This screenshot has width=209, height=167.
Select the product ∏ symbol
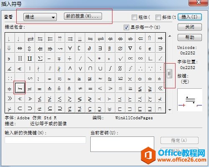tap(20, 58)
